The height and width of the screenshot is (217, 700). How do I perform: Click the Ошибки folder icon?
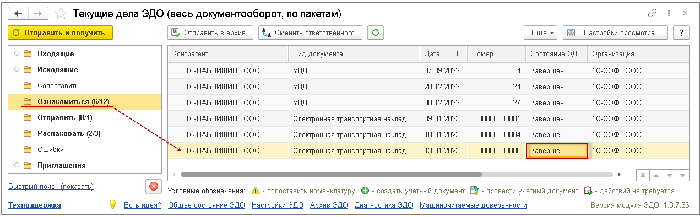click(x=27, y=149)
